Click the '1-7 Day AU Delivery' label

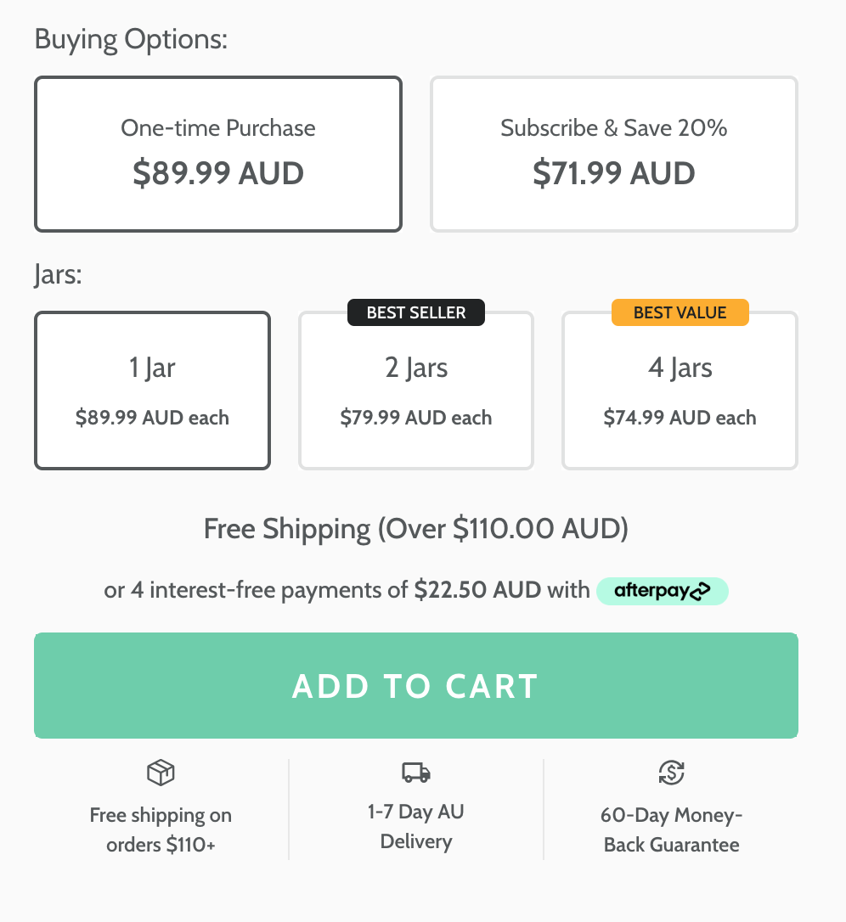click(x=416, y=826)
